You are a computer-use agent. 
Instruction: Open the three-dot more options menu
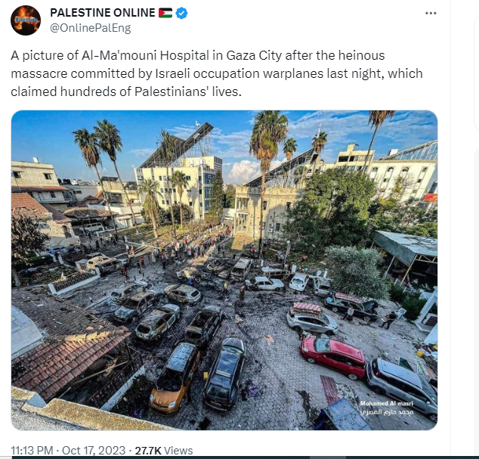(x=431, y=13)
